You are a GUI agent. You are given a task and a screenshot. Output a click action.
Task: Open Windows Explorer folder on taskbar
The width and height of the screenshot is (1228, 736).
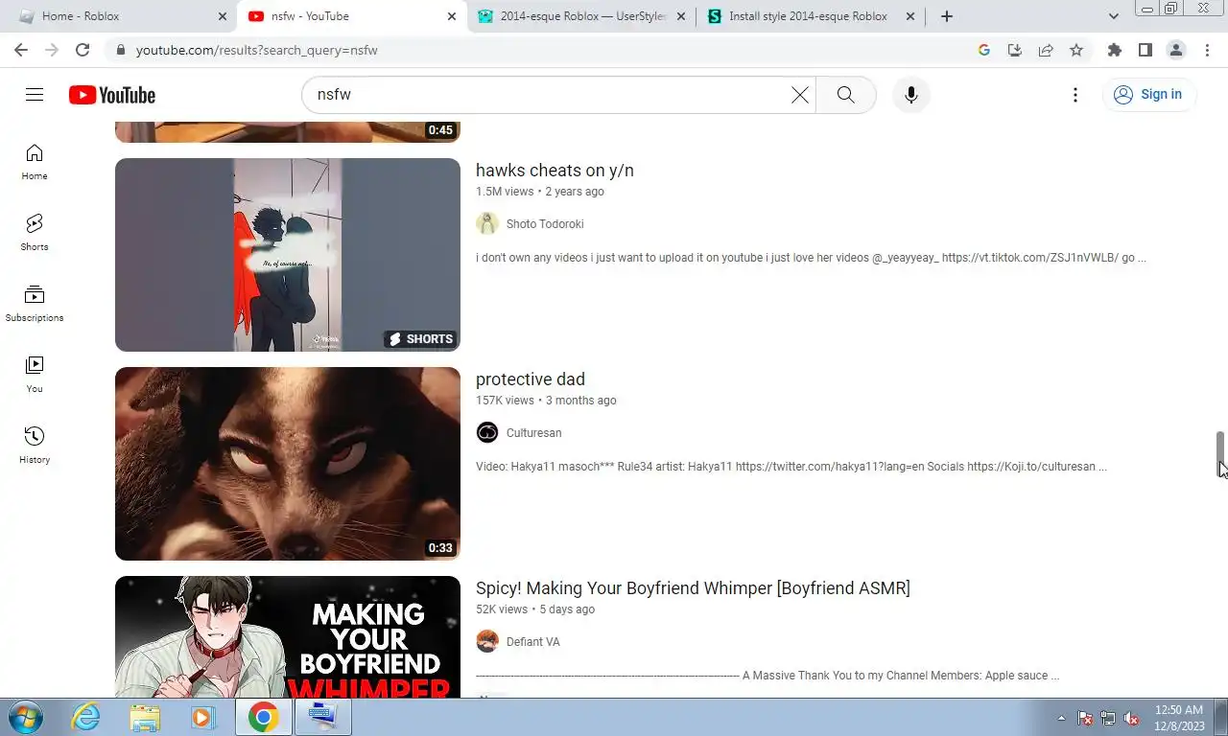click(145, 717)
